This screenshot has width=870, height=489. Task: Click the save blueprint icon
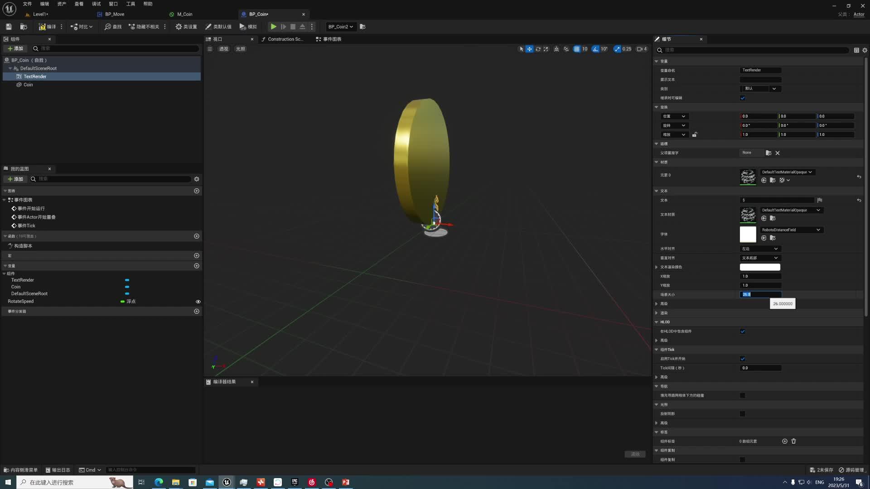[x=9, y=27]
